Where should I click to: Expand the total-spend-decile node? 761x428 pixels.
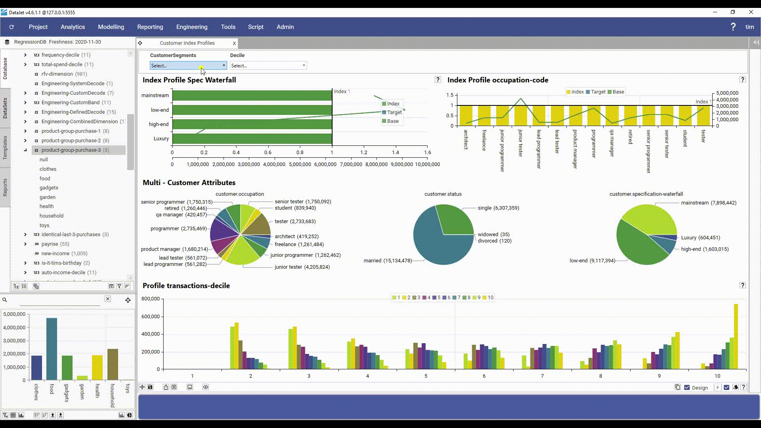25,65
